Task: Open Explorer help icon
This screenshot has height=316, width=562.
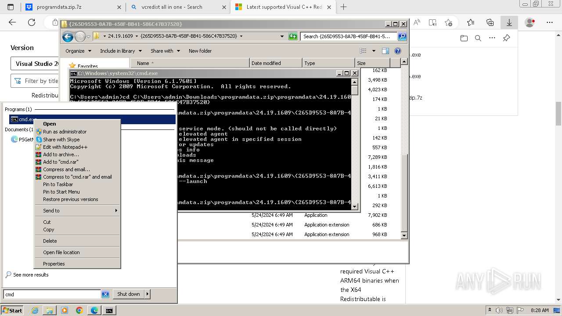Action: click(x=398, y=51)
